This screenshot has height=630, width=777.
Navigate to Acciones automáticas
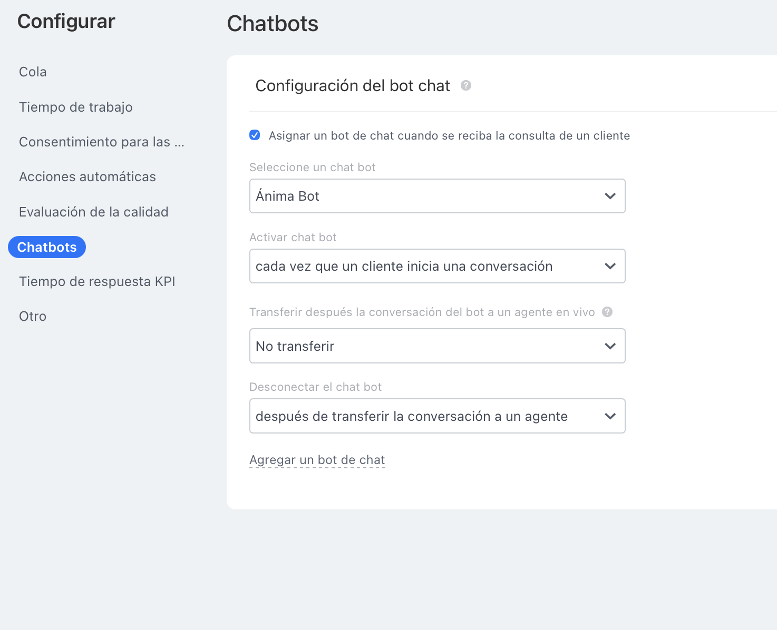click(87, 176)
